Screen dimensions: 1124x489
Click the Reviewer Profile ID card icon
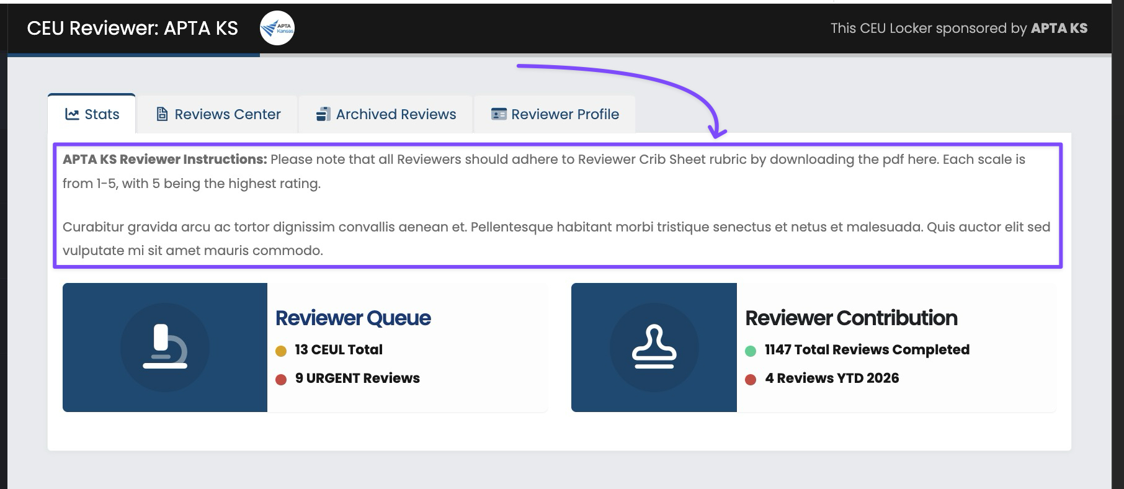(x=499, y=114)
